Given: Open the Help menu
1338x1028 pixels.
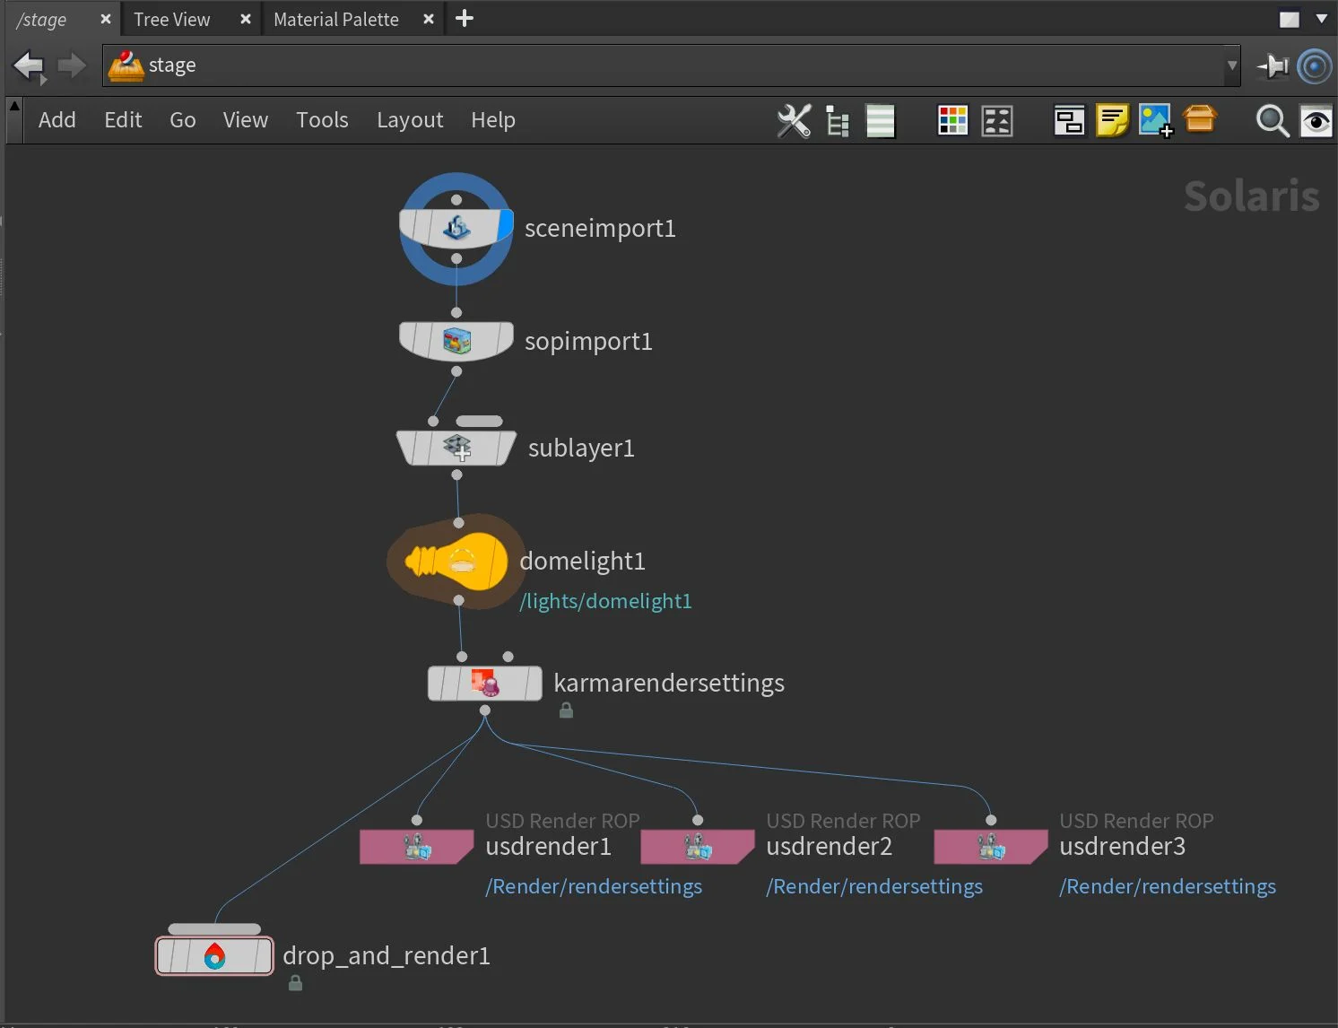Looking at the screenshot, I should pos(493,120).
